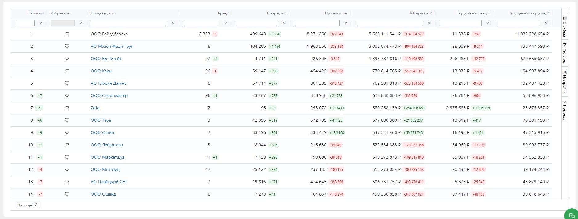The image size is (578, 219).
Task: Open filter funnel for Позиция column
Action: tap(40, 23)
